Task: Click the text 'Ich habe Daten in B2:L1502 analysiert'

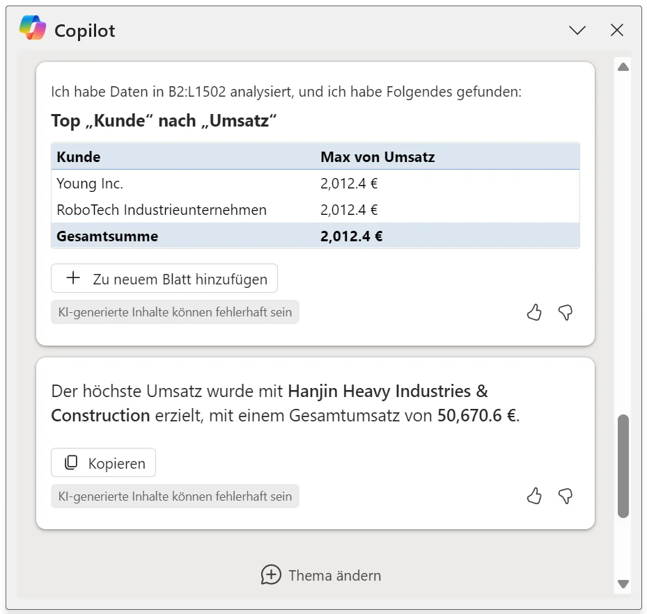Action: [x=172, y=92]
